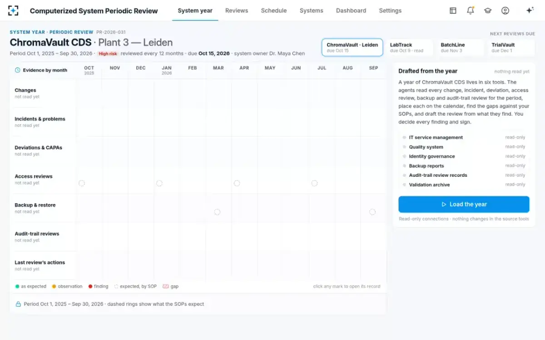Click the clock icon beside Evidence by month

(18, 70)
